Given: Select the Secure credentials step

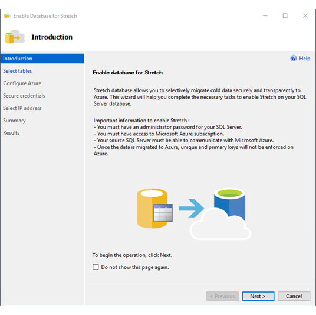Looking at the screenshot, I should (24, 96).
